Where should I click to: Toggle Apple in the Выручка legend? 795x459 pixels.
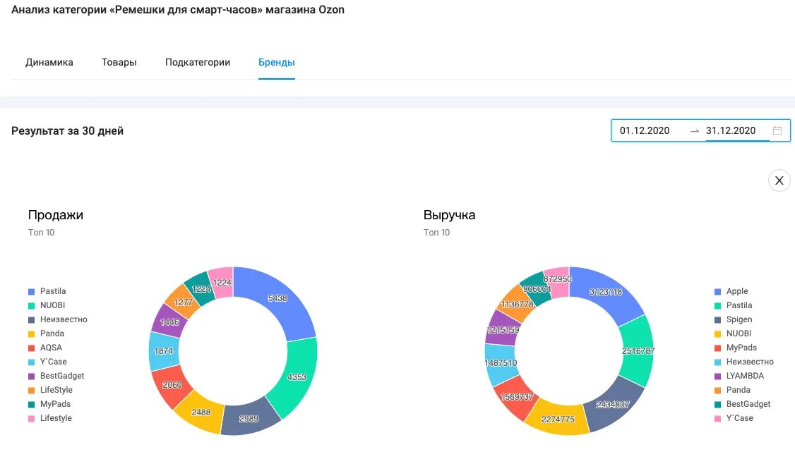731,291
